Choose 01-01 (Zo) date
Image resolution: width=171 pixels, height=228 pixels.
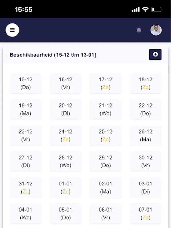click(x=65, y=188)
